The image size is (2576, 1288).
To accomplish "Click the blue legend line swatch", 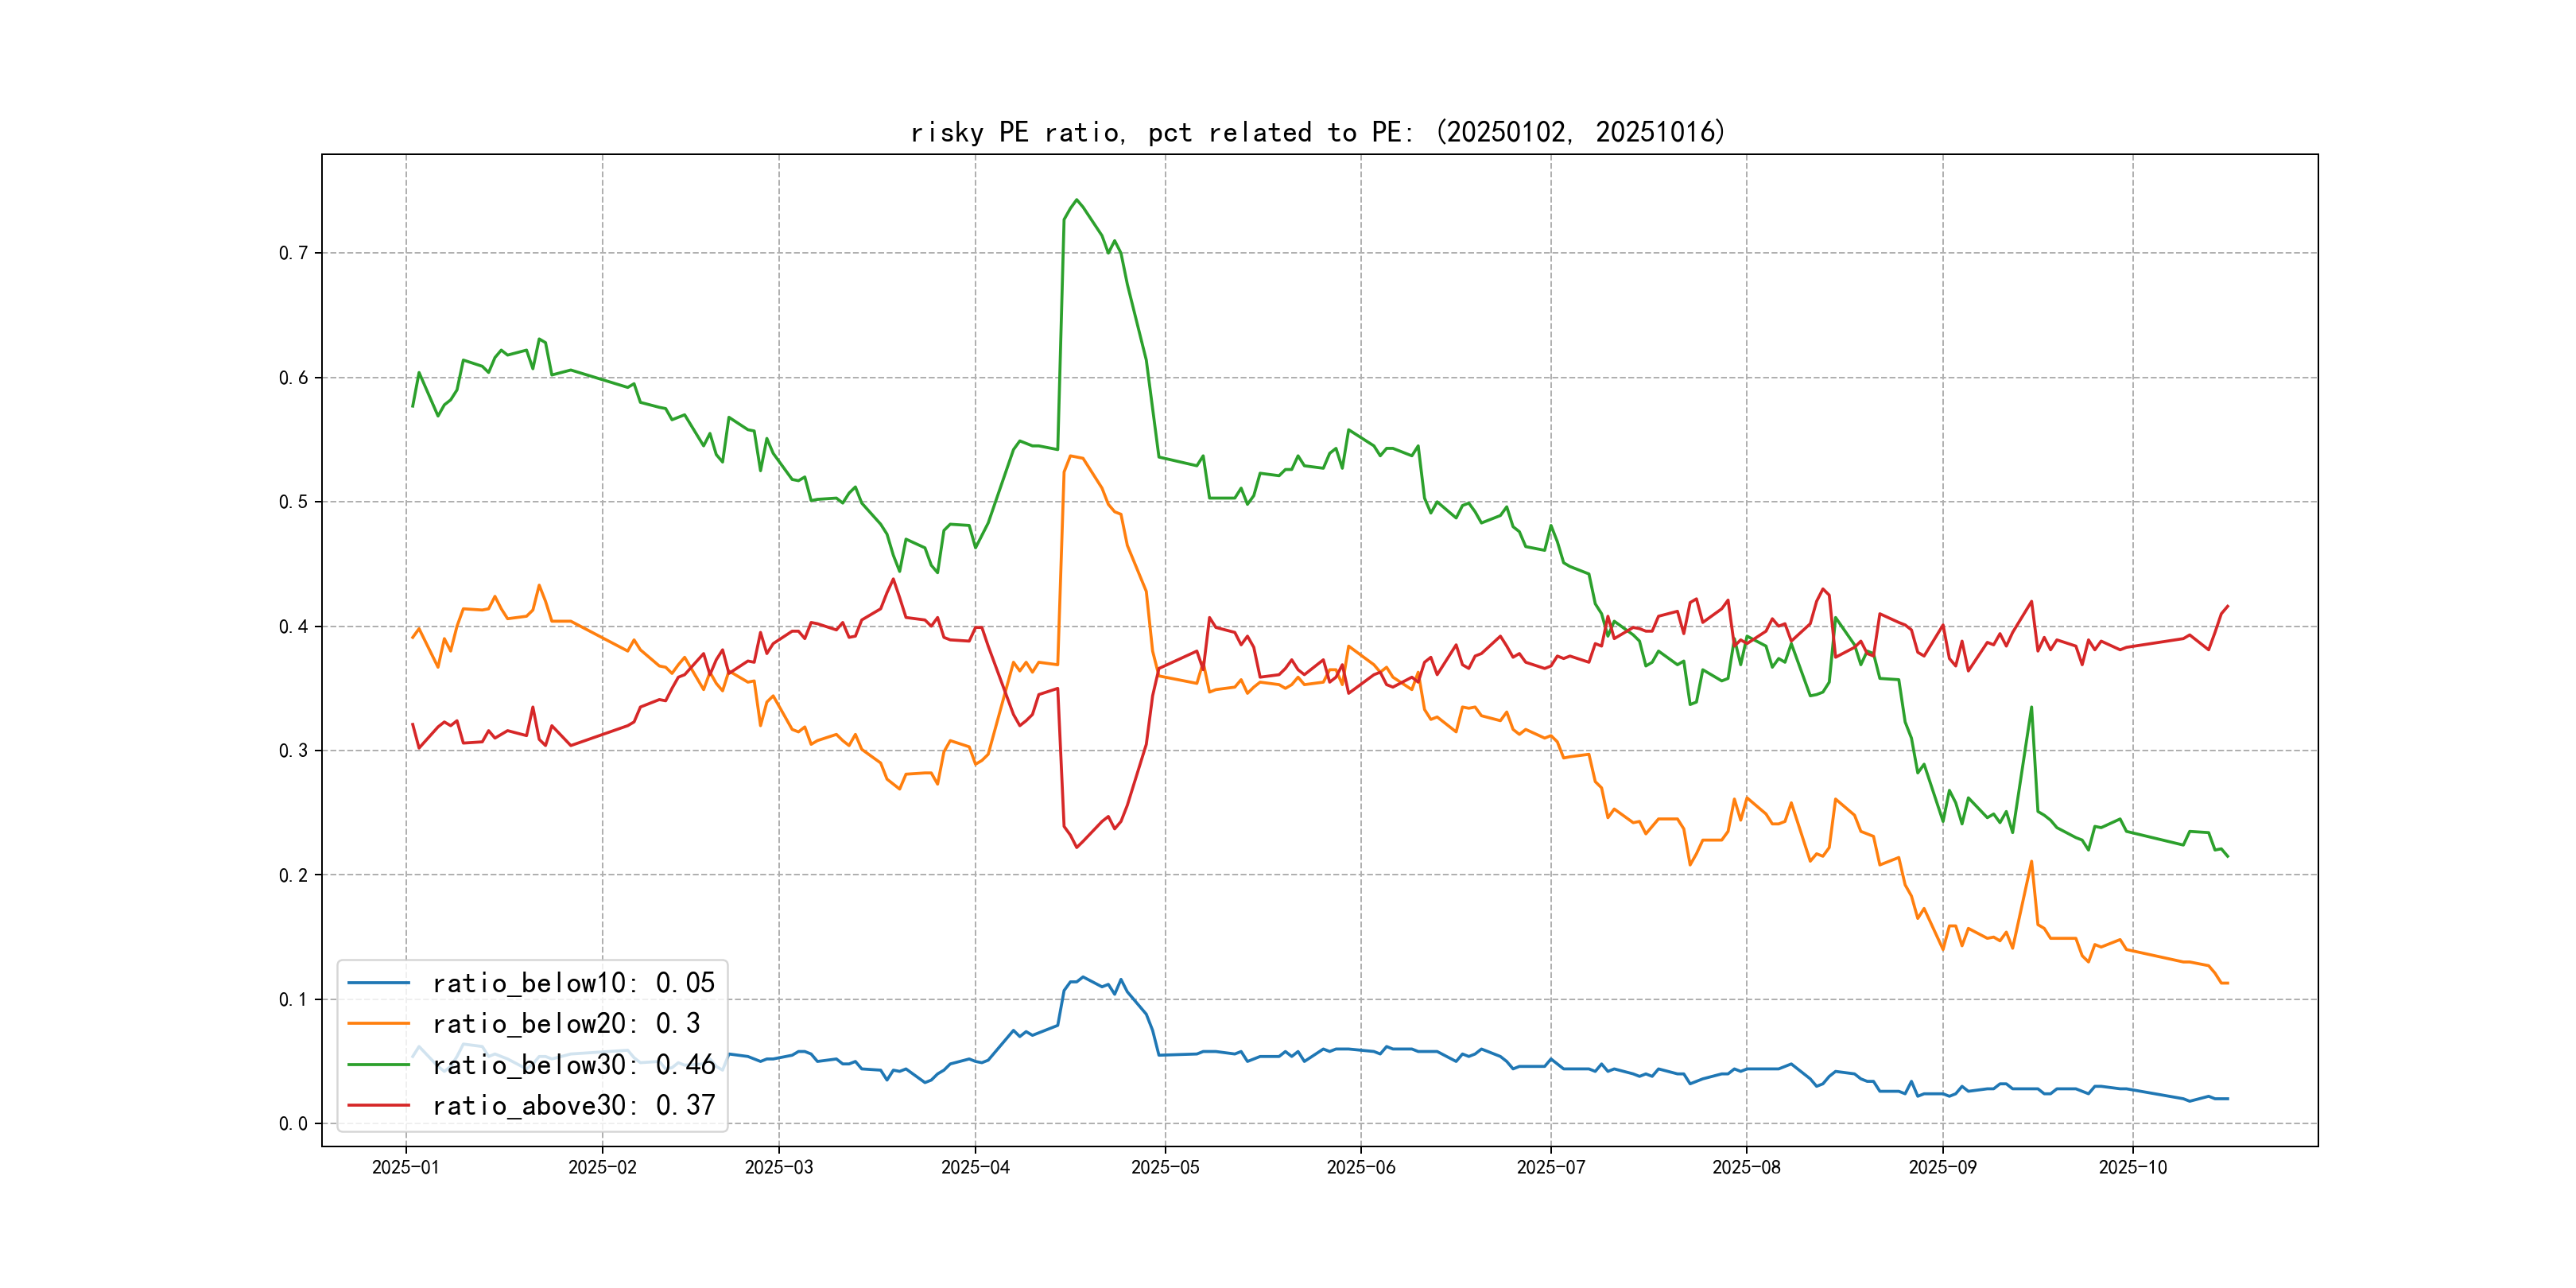I will tap(378, 983).
